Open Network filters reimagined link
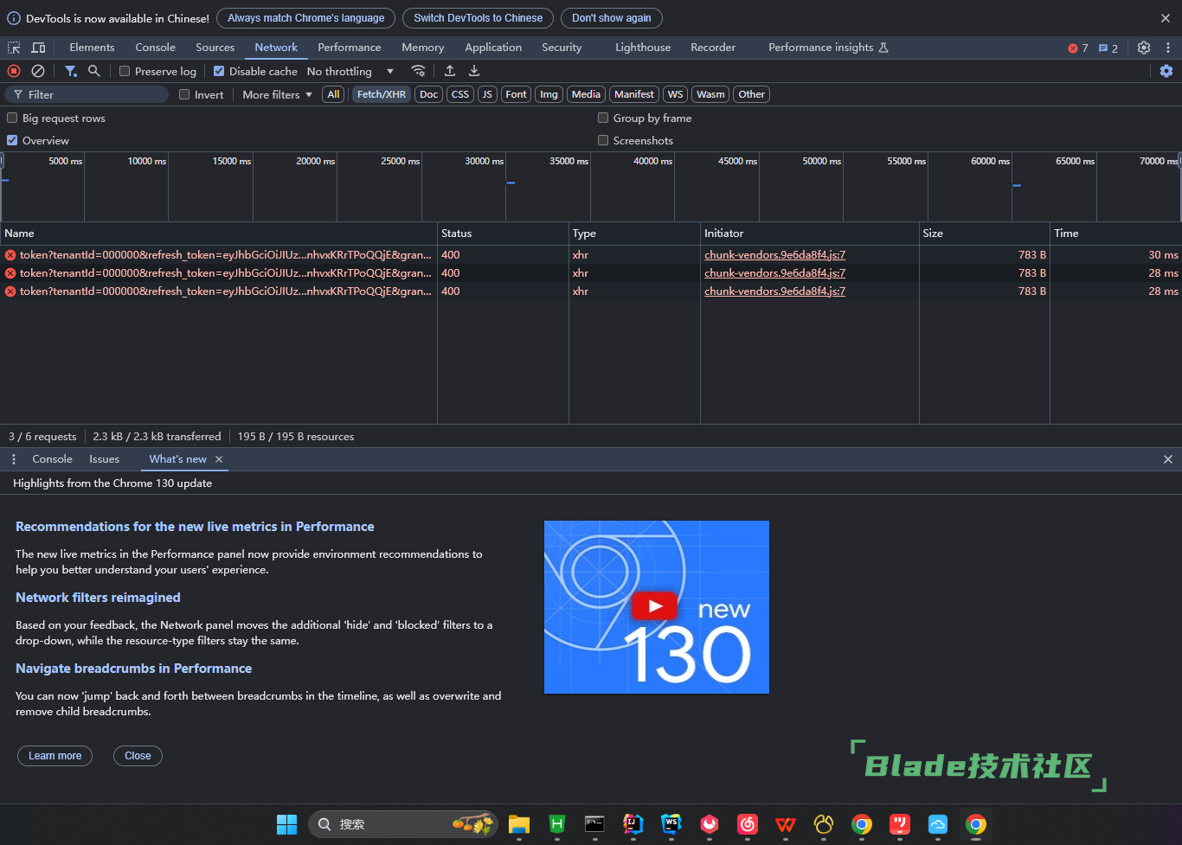1182x845 pixels. (98, 598)
